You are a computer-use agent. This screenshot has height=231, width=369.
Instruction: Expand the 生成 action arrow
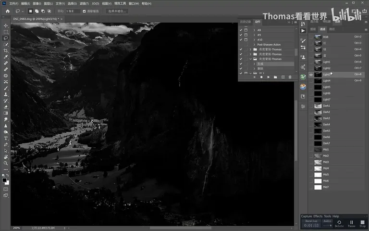pos(254,64)
